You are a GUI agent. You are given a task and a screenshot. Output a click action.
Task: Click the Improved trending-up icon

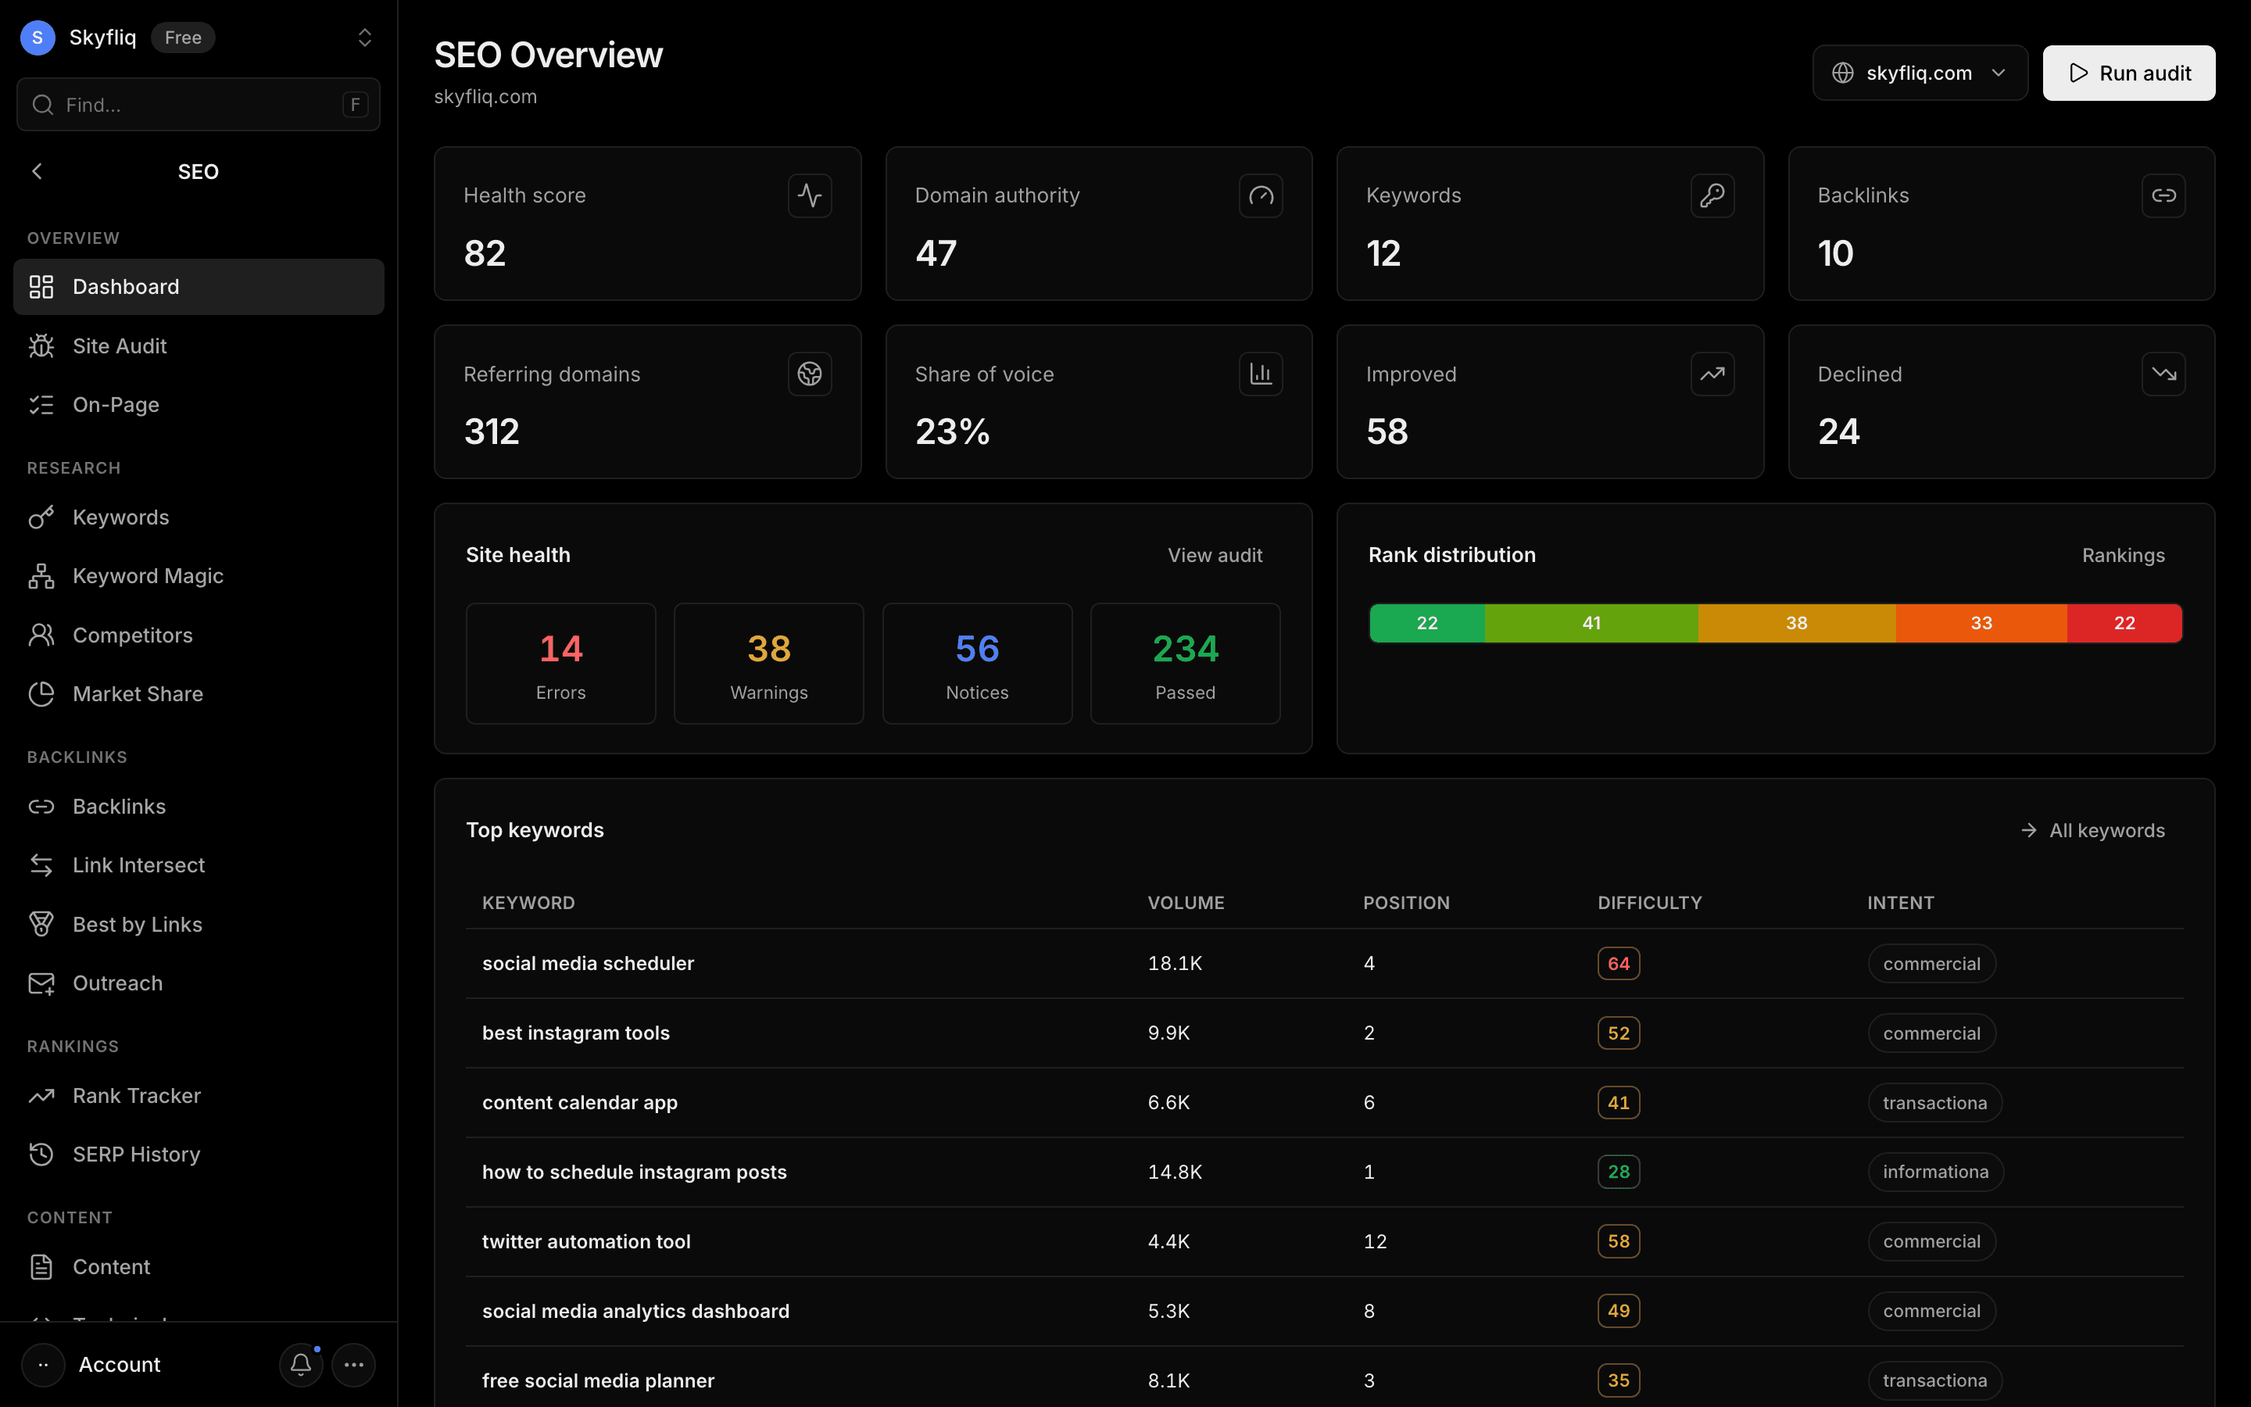pyautogui.click(x=1712, y=374)
